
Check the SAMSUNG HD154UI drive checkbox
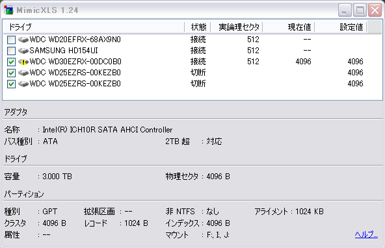click(x=11, y=51)
